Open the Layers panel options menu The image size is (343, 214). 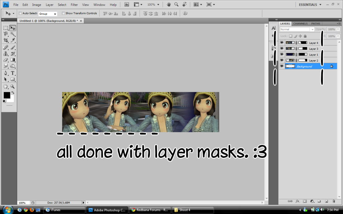tap(339, 23)
